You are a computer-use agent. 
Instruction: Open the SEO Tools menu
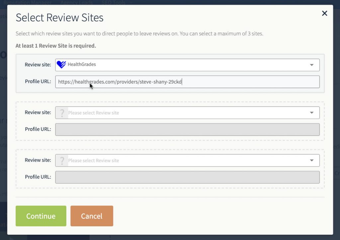[114, 3]
